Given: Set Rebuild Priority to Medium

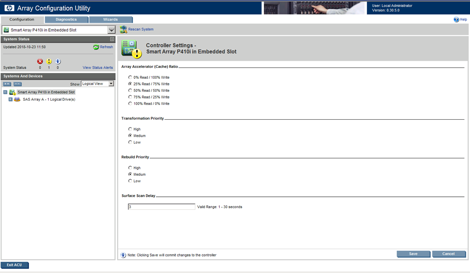Looking at the screenshot, I should coord(130,174).
